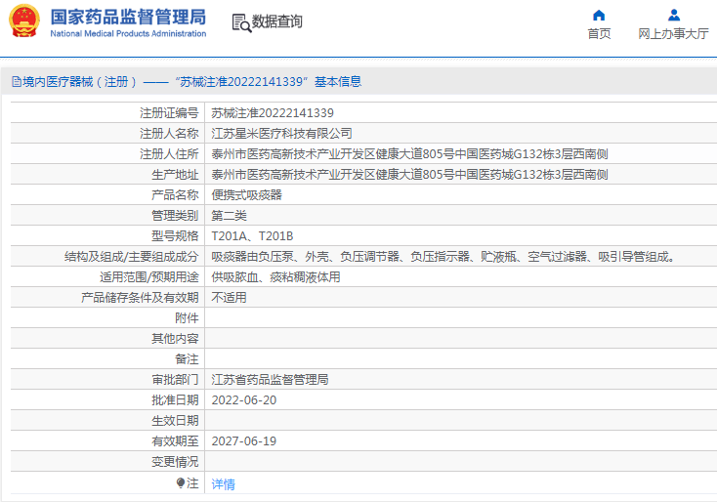Click the bullet icon beside 注
The height and width of the screenshot is (502, 717).
click(181, 482)
